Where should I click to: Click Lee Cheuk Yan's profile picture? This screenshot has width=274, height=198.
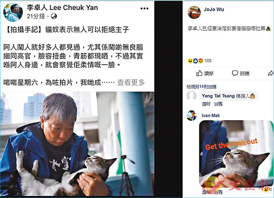click(13, 12)
